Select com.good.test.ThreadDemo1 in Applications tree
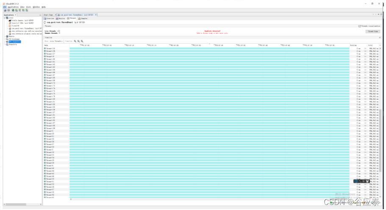 point(25,28)
